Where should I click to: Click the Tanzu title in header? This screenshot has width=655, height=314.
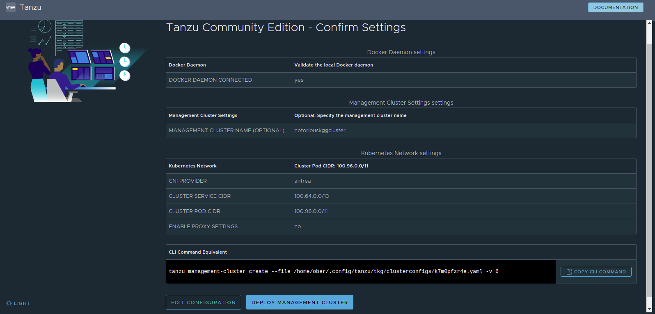click(31, 7)
